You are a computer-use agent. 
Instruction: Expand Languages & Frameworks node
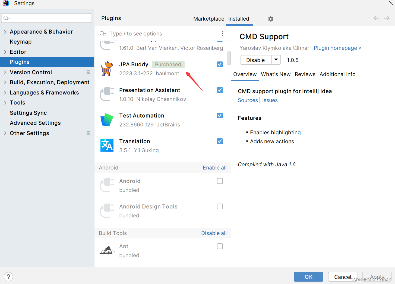pos(5,92)
